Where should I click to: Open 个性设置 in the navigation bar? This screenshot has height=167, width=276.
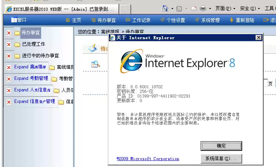173,20
